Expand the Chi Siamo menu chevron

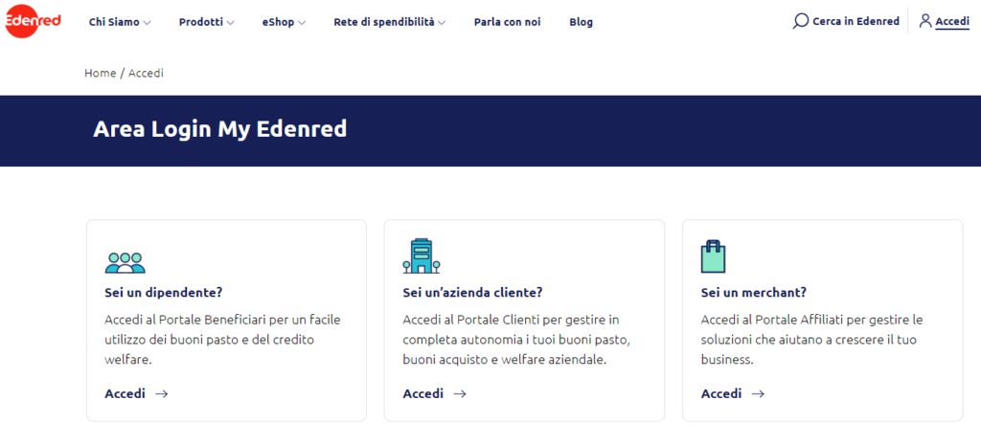tap(147, 23)
